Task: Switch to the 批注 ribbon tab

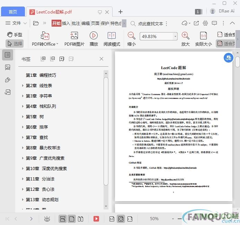Action: [76, 24]
